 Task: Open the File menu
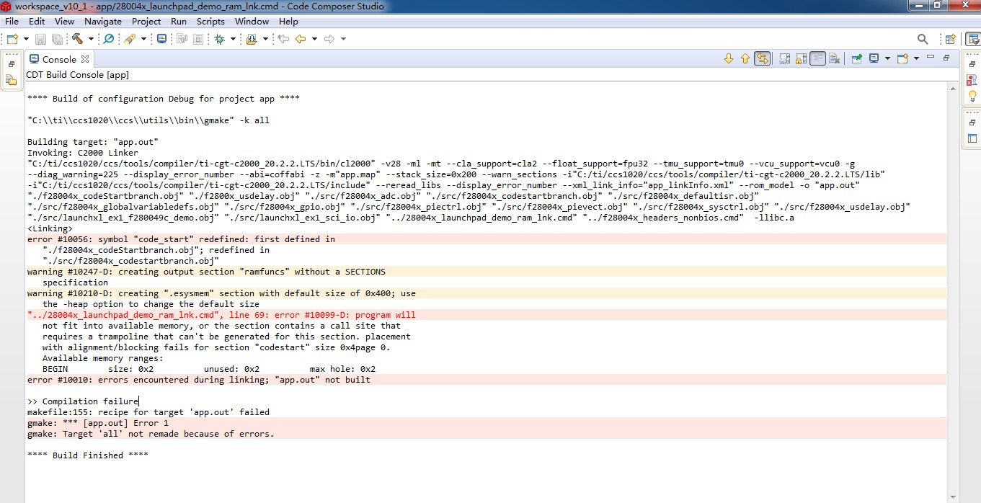pos(12,22)
